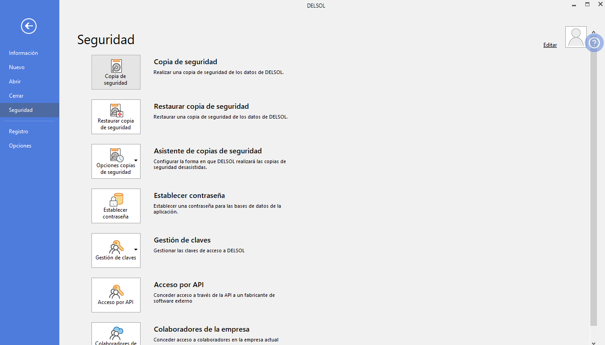Select Nuevo in the sidebar
This screenshot has height=345, width=605.
pos(29,67)
